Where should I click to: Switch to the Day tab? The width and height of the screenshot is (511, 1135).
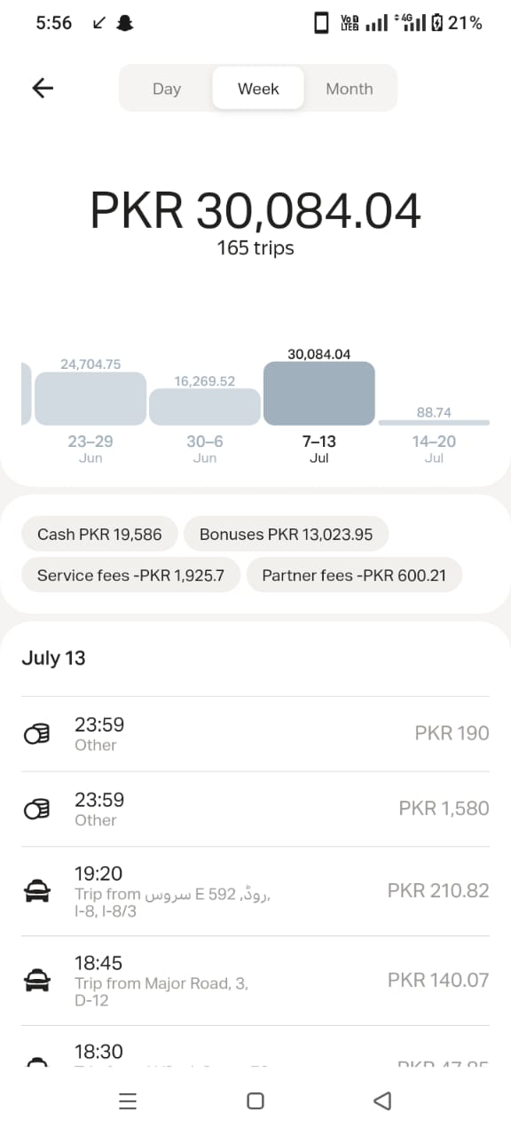pyautogui.click(x=167, y=89)
